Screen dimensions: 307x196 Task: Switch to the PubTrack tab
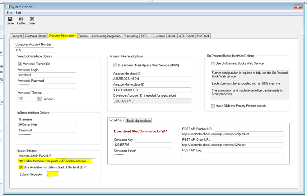coord(203,36)
